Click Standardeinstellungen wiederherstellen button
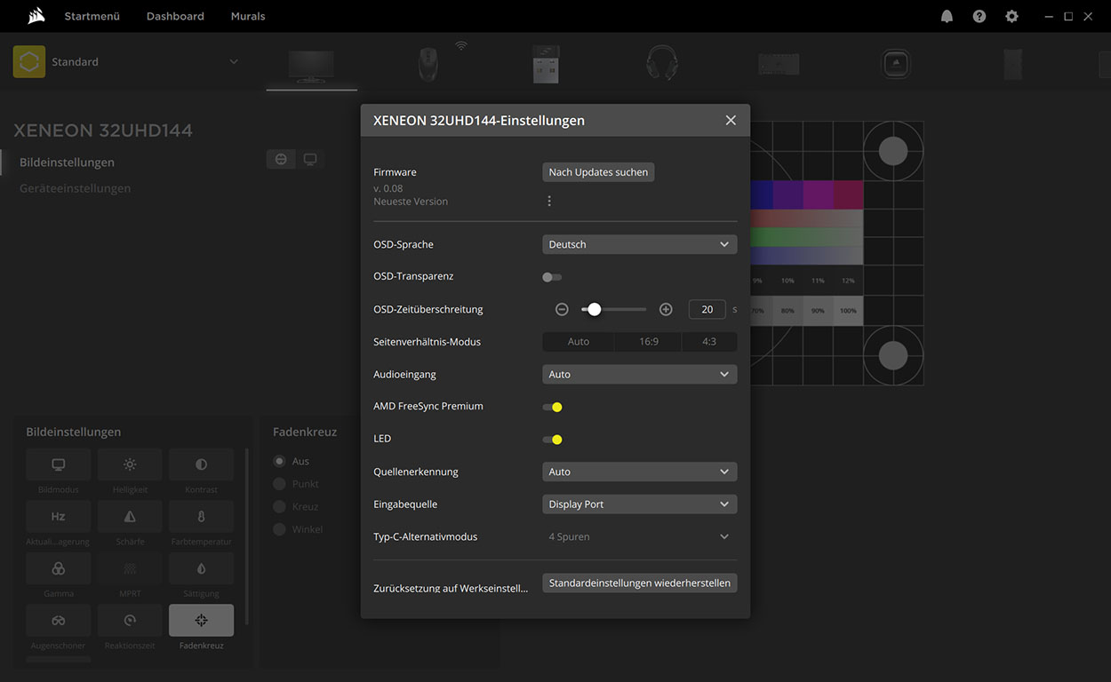Viewport: 1111px width, 682px height. (639, 583)
